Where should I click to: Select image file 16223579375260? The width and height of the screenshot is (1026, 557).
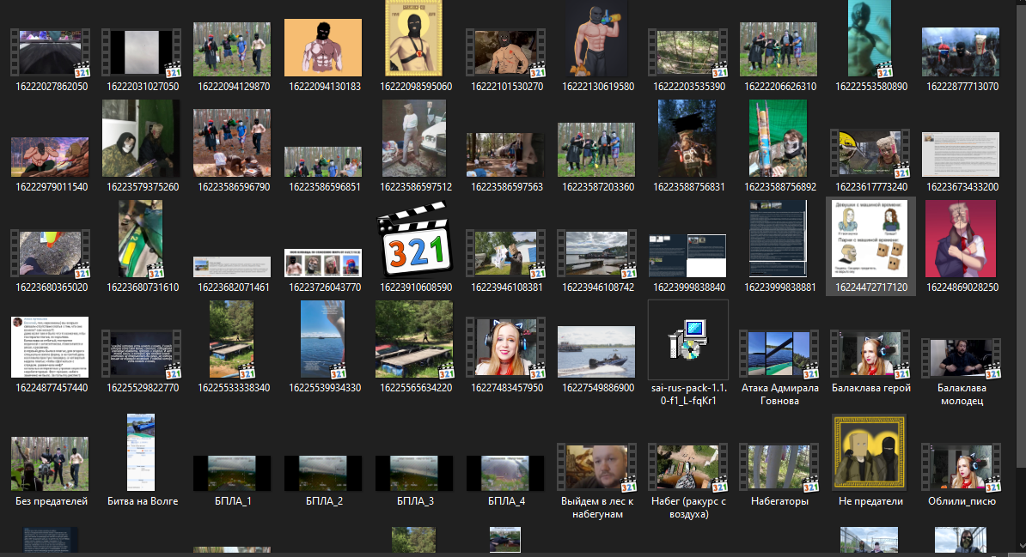coord(141,138)
